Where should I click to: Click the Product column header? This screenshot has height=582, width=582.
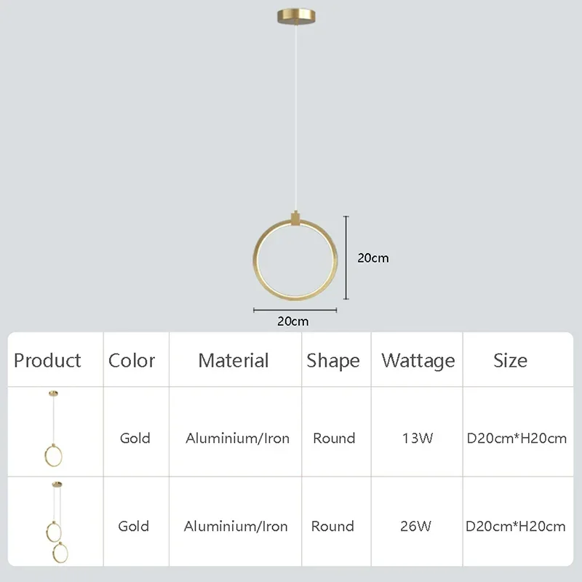coord(47,360)
